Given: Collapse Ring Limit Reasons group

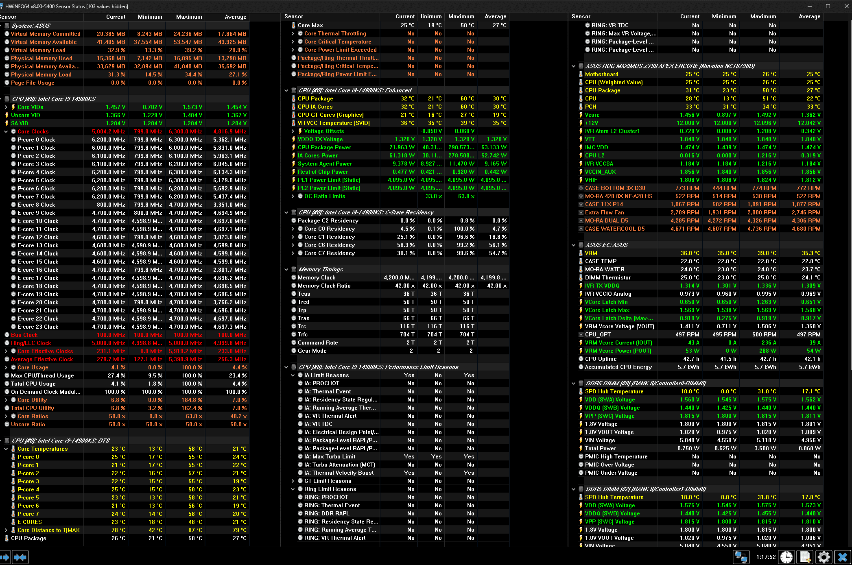Looking at the screenshot, I should point(293,489).
